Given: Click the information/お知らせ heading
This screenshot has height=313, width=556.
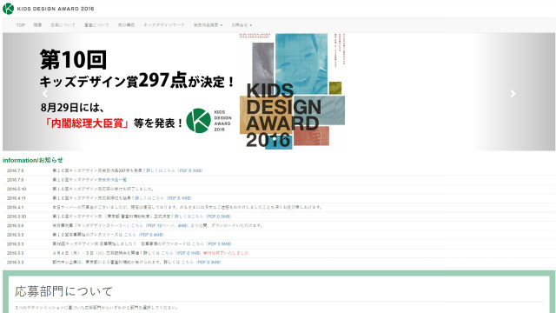Looking at the screenshot, I should 33,160.
